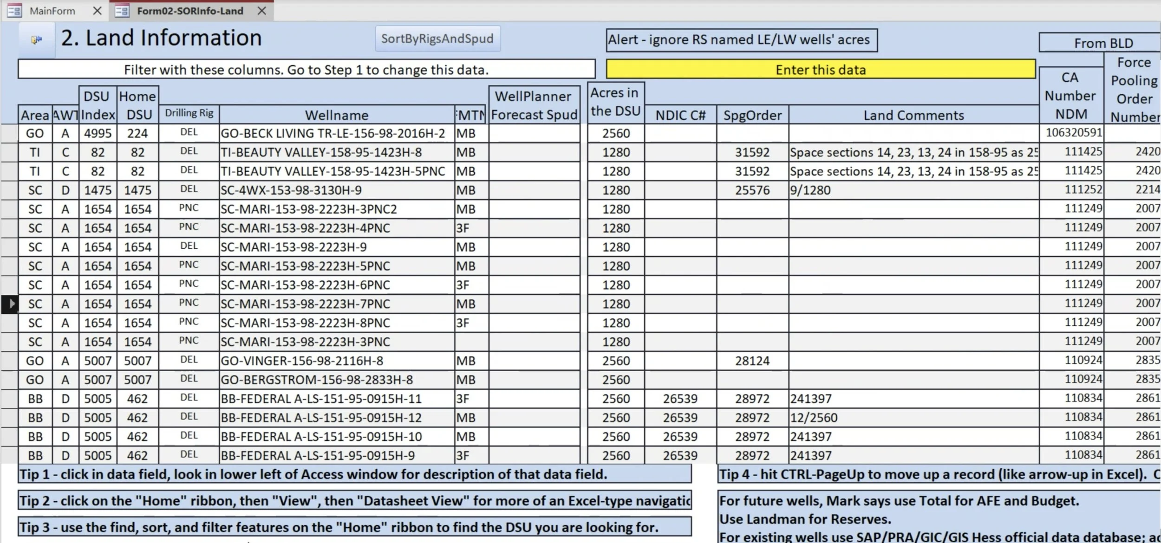1161x543 pixels.
Task: Click the form icon on MainForm tab
Action: pyautogui.click(x=14, y=11)
